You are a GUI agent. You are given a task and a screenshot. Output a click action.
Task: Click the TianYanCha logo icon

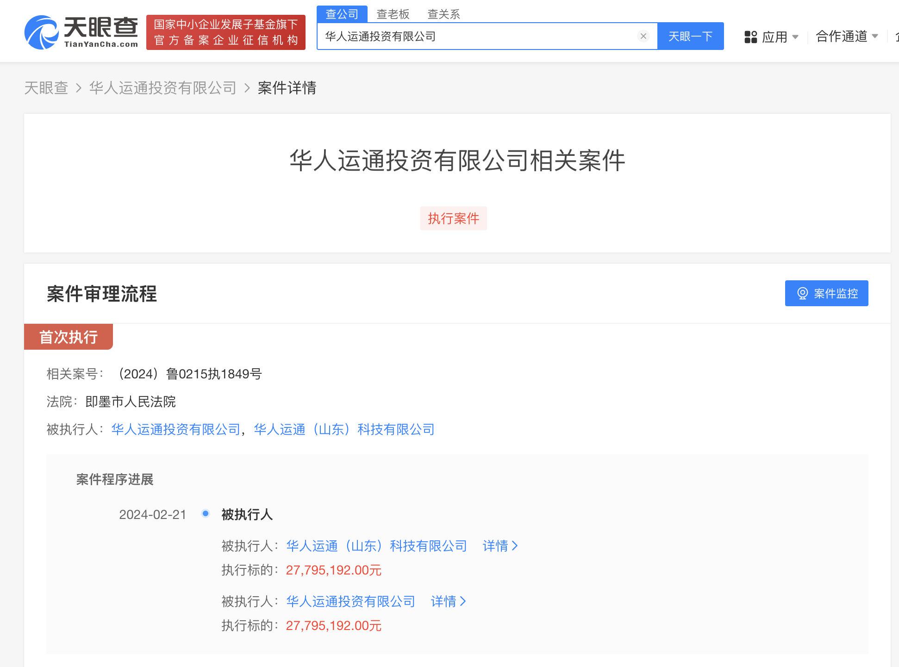pos(41,32)
